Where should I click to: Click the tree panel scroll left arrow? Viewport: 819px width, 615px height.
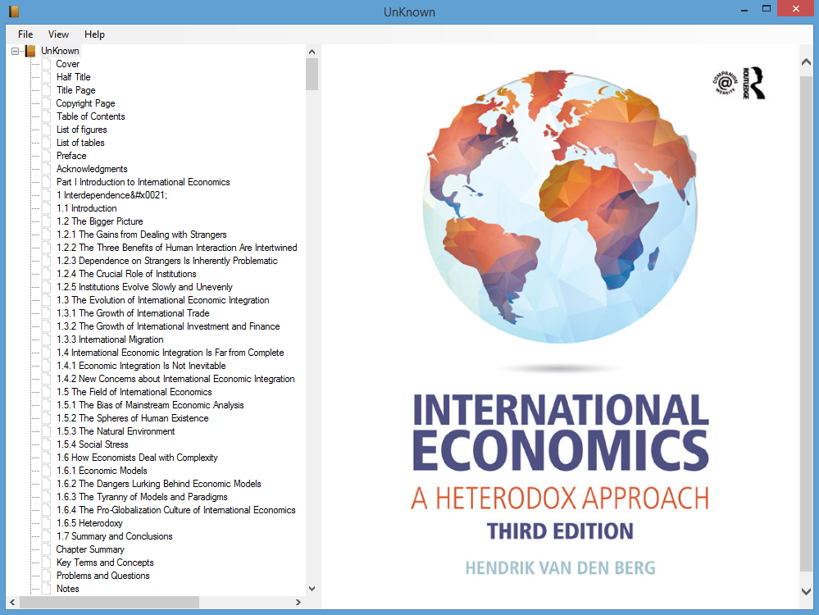pos(12,602)
